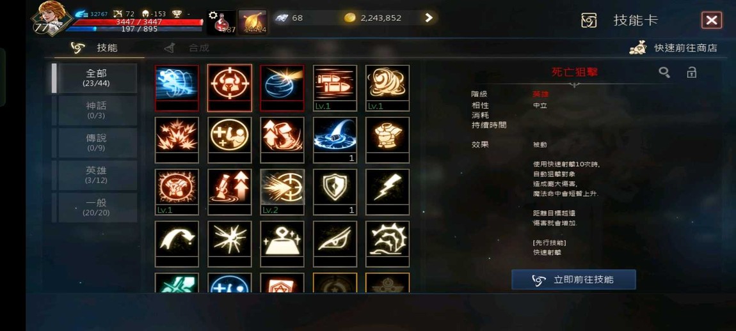Image resolution: width=736 pixels, height=331 pixels.
Task: Filter by 英雄 (3/12) category
Action: [x=96, y=175]
